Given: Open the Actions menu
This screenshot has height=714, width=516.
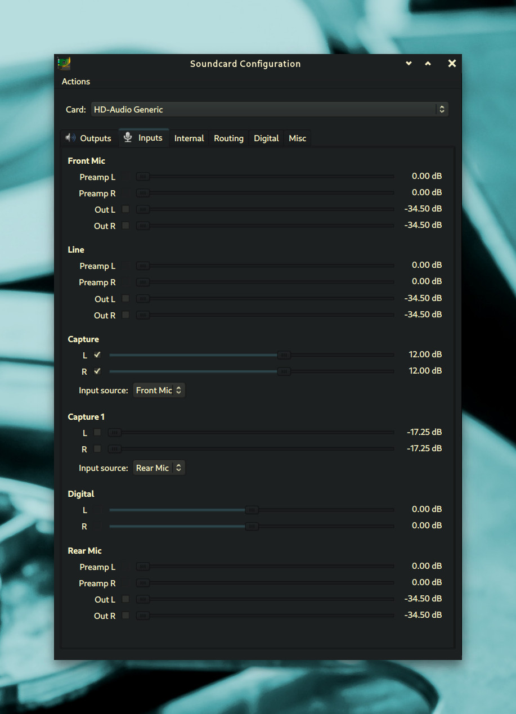Looking at the screenshot, I should coord(76,82).
